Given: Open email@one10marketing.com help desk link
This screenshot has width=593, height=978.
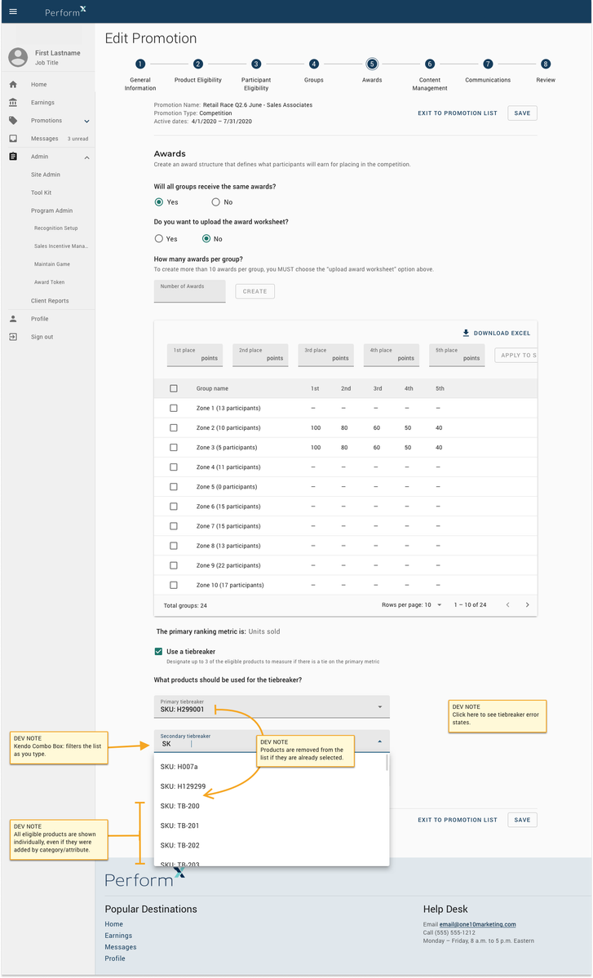Looking at the screenshot, I should coord(478,924).
